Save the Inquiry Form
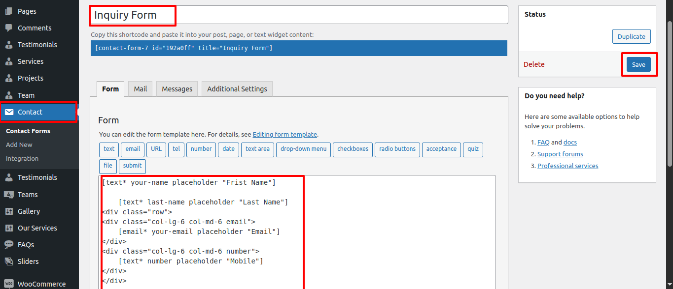The image size is (673, 289). pyautogui.click(x=638, y=65)
